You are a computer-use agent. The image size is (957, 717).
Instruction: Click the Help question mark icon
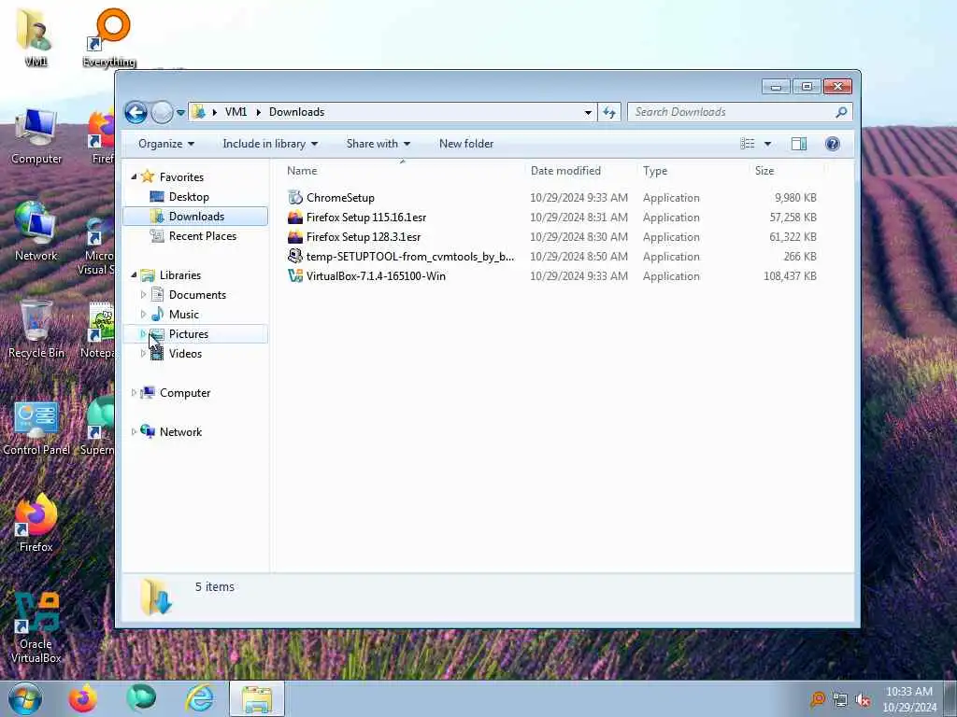[x=833, y=144]
